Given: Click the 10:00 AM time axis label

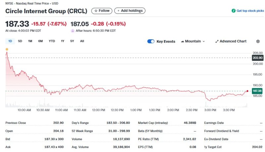Looking at the screenshot, I should pyautogui.click(x=24, y=110).
